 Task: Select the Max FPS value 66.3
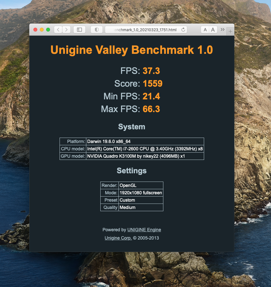(151, 109)
